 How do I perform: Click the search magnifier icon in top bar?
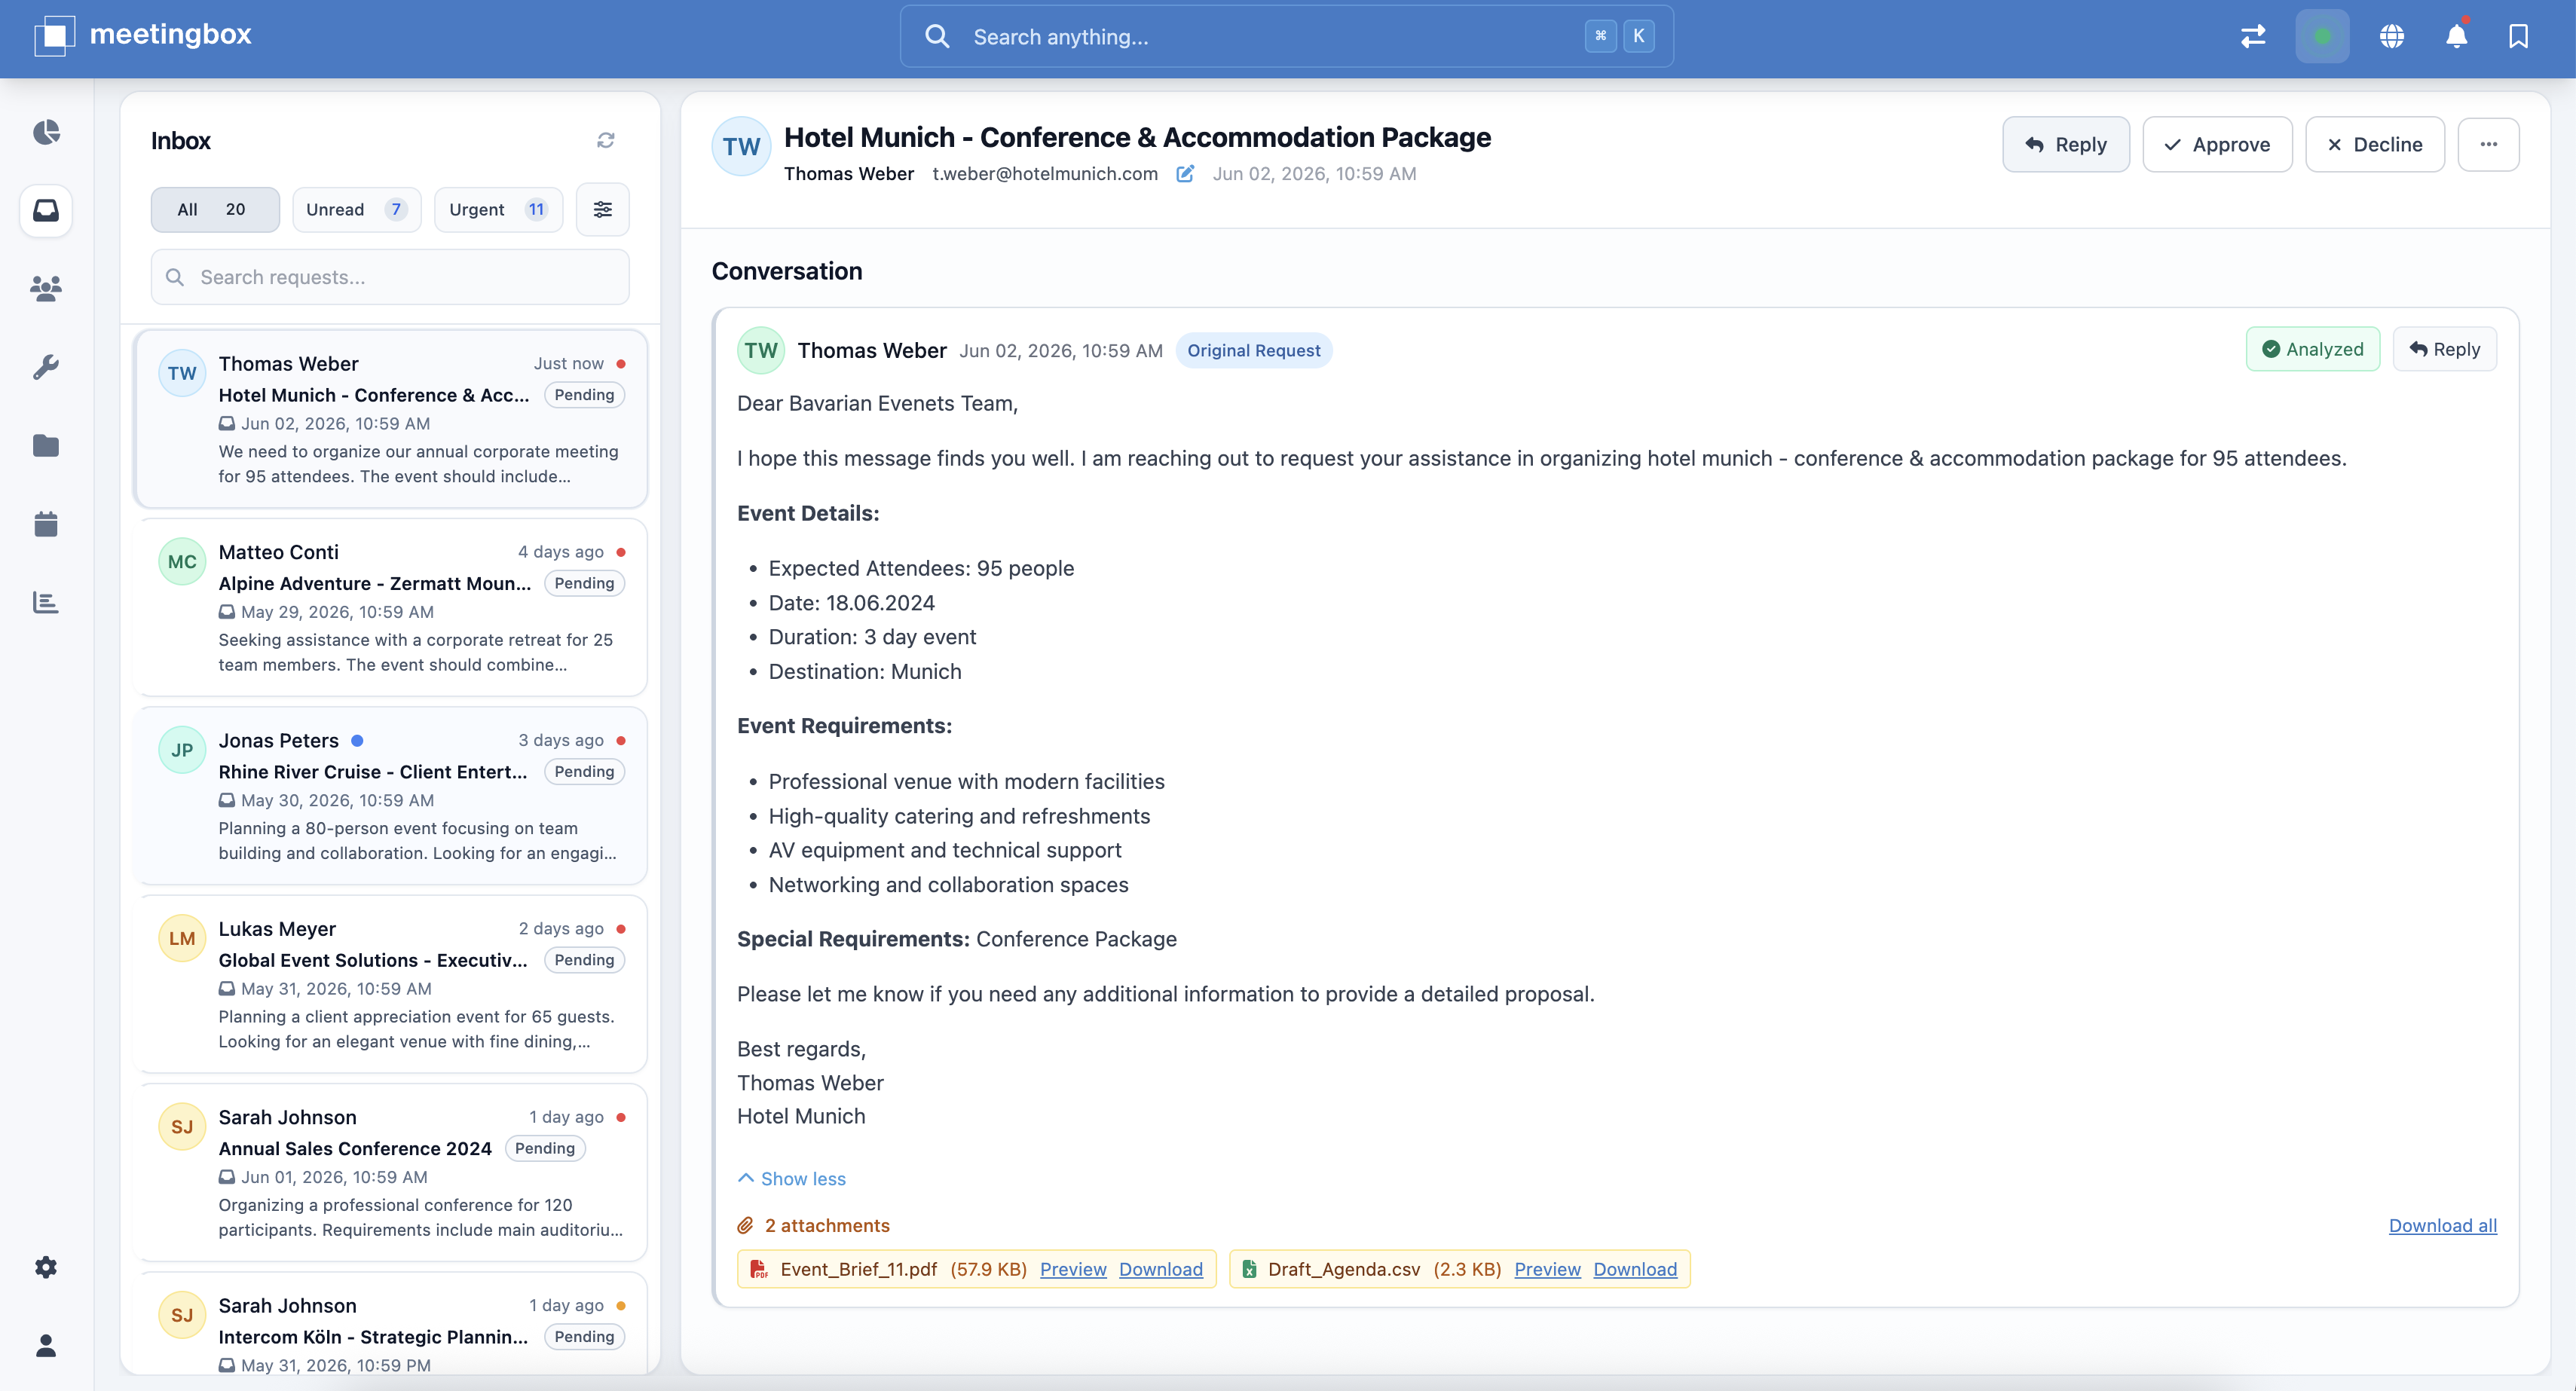[x=937, y=37]
